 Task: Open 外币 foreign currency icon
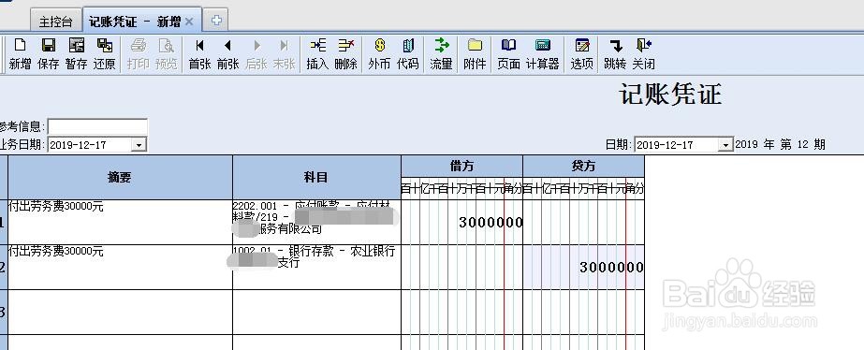[x=379, y=53]
